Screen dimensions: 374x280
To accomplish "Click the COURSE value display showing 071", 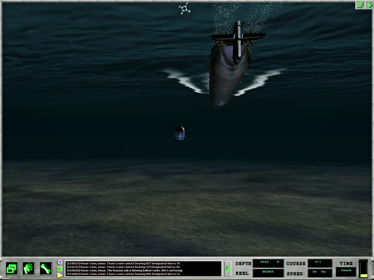I will [320, 263].
